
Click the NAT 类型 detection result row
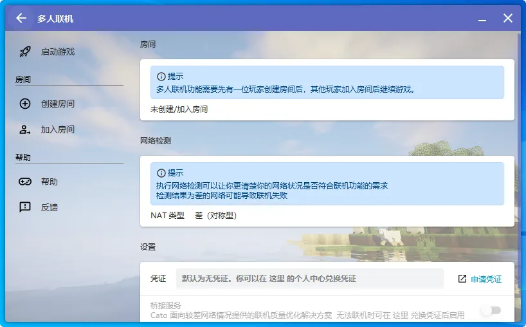point(194,216)
